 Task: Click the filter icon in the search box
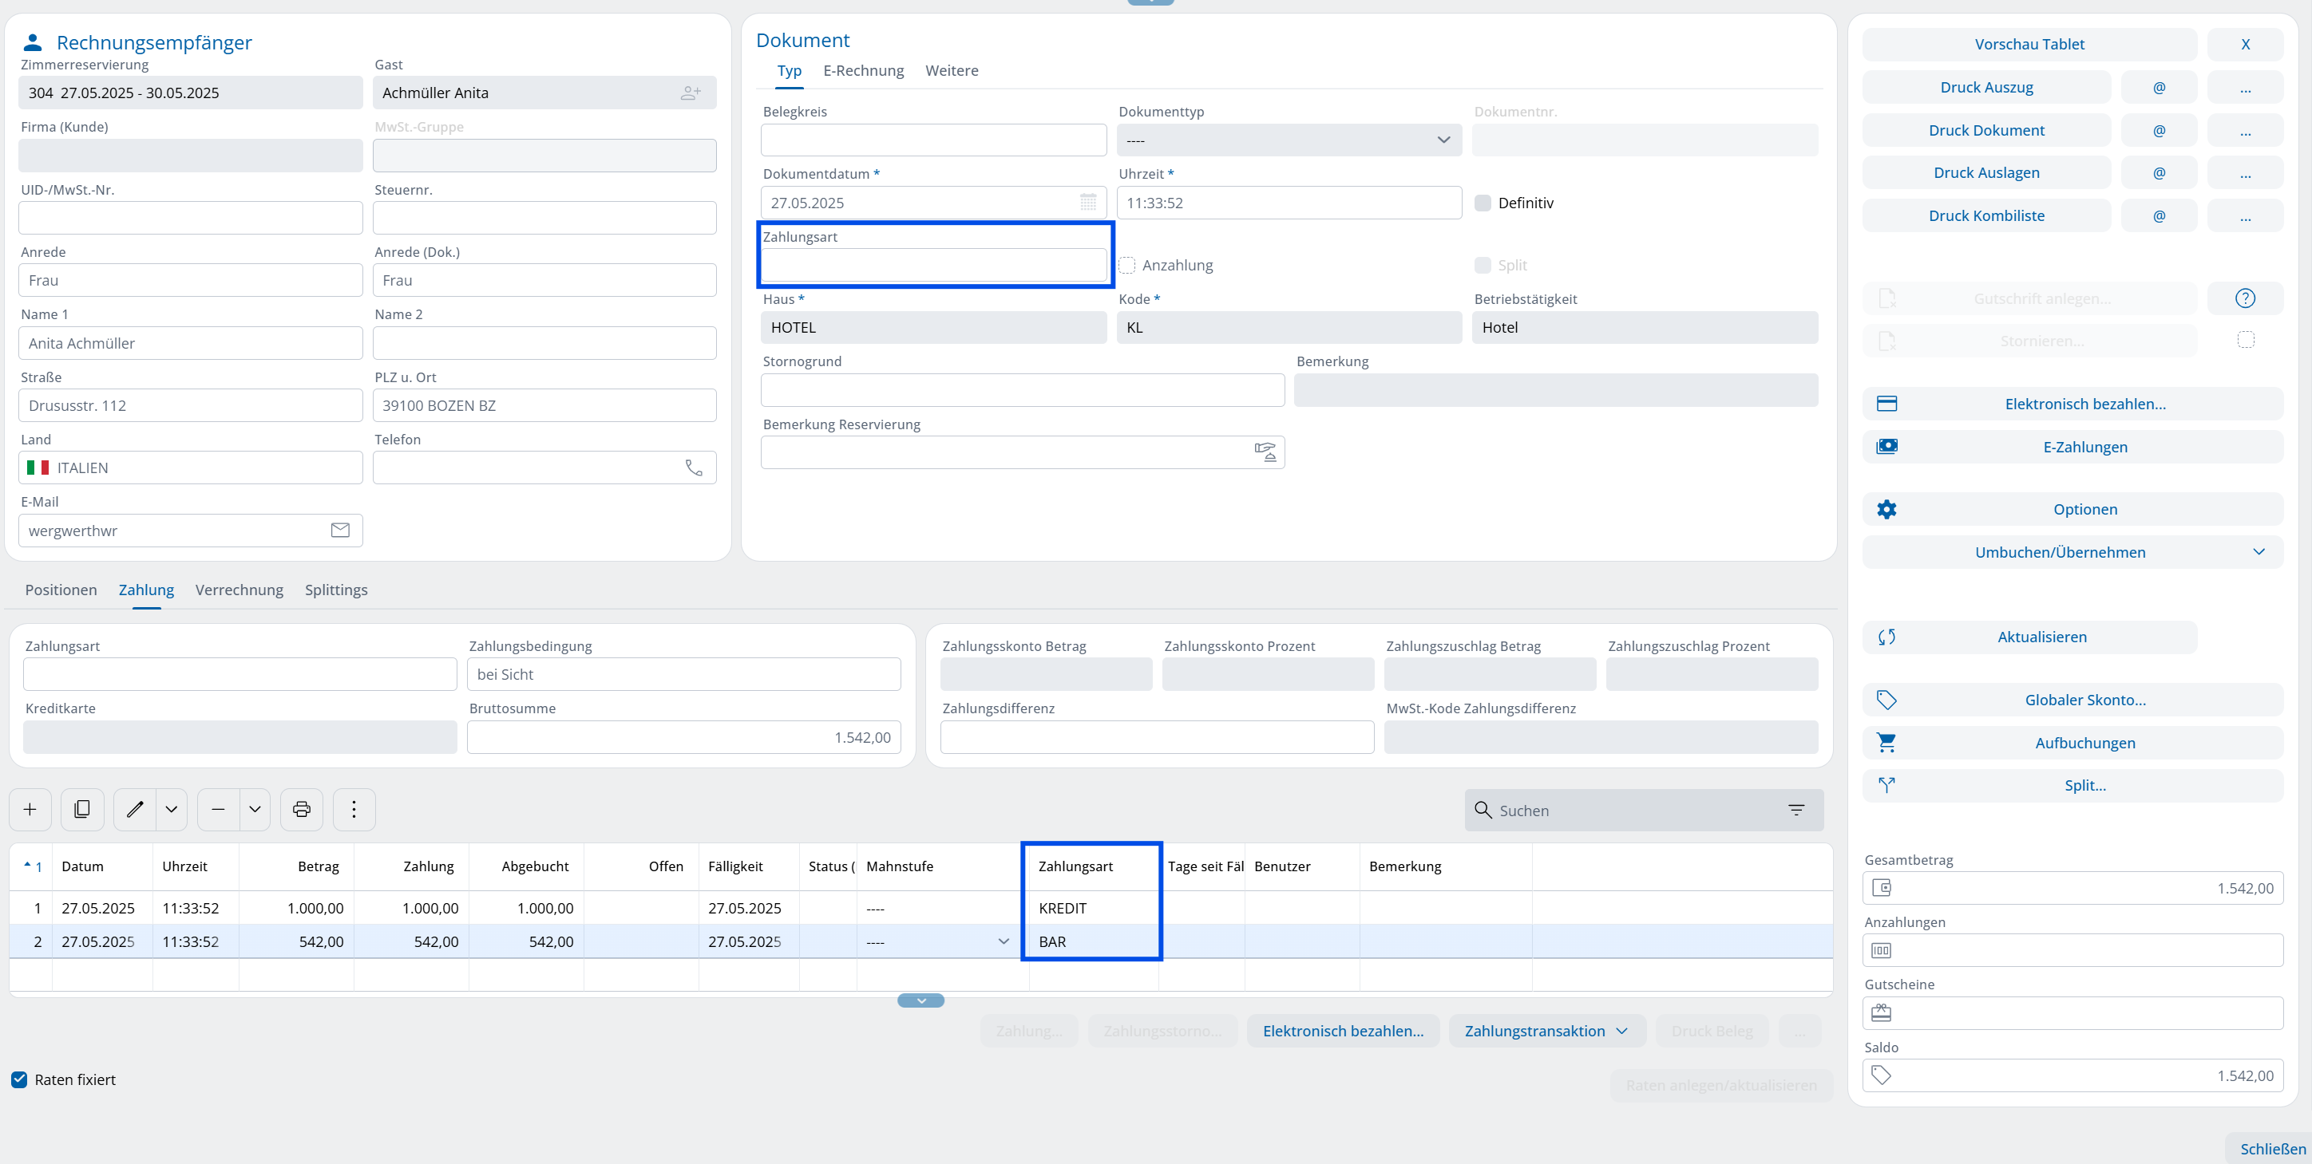pyautogui.click(x=1796, y=810)
